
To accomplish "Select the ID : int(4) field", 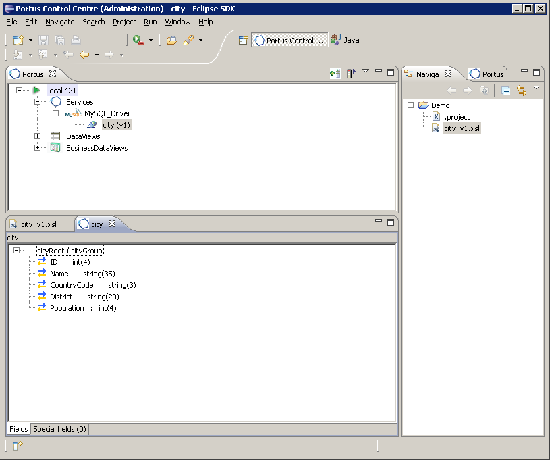I will [x=70, y=262].
